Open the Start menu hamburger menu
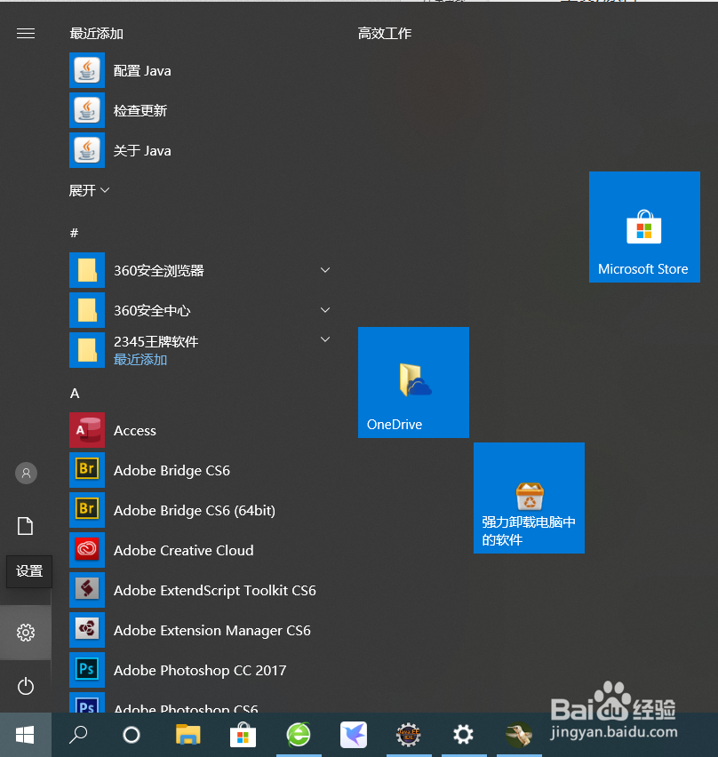 [26, 33]
